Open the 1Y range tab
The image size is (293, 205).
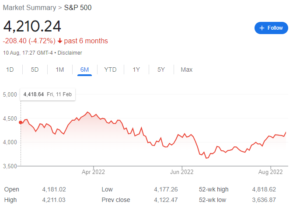click(136, 69)
